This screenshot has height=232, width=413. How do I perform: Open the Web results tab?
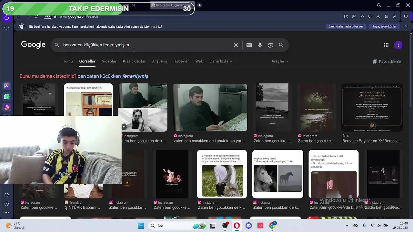coord(199,61)
